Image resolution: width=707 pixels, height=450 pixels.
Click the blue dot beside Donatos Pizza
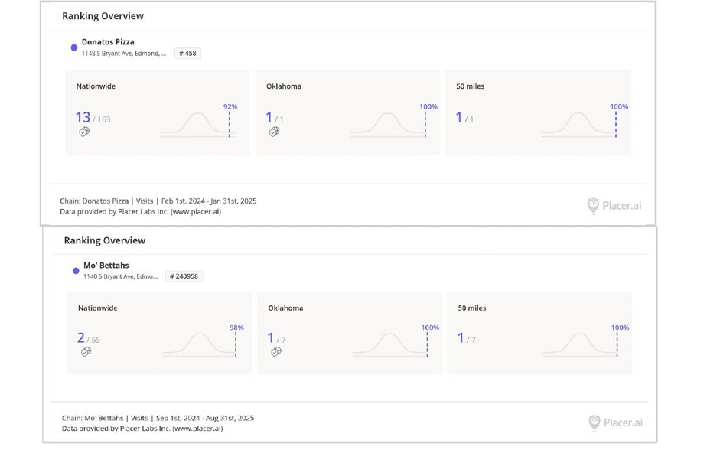[74, 47]
